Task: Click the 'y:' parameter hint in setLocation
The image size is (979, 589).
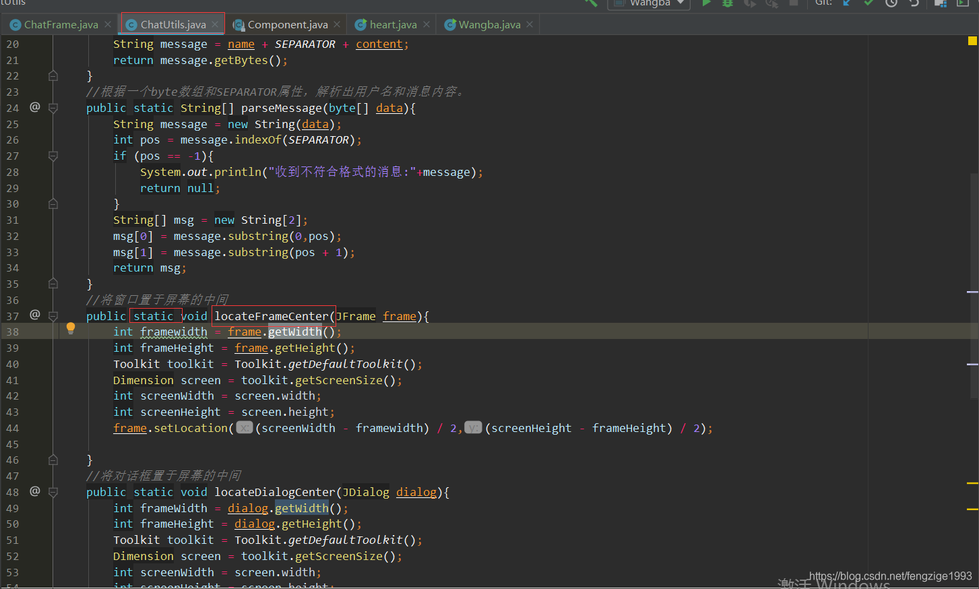Action: point(474,427)
